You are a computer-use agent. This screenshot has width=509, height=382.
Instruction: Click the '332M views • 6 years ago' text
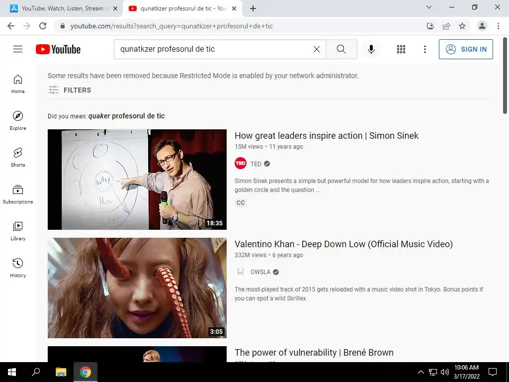pyautogui.click(x=269, y=255)
